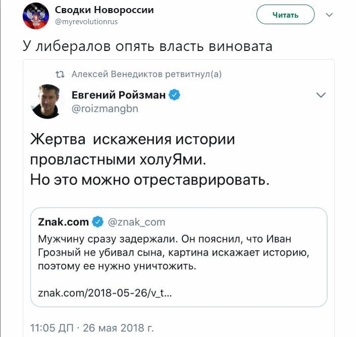Click Евгений Ройзман's verified badge
This screenshot has width=356, height=337.
pos(174,95)
